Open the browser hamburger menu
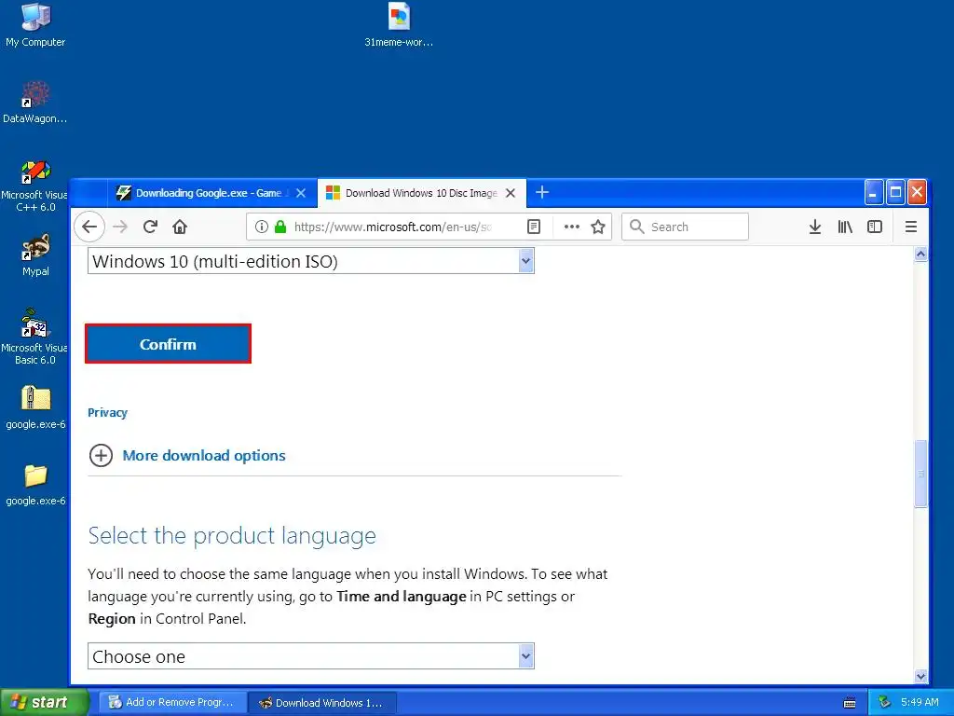The width and height of the screenshot is (954, 716). click(x=911, y=227)
